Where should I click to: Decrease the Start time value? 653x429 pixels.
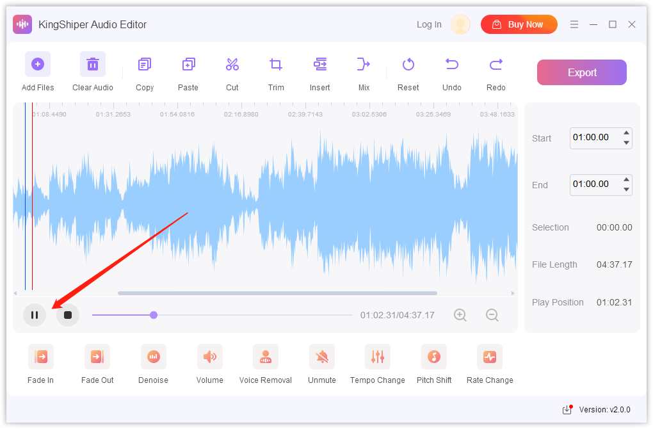pyautogui.click(x=626, y=143)
